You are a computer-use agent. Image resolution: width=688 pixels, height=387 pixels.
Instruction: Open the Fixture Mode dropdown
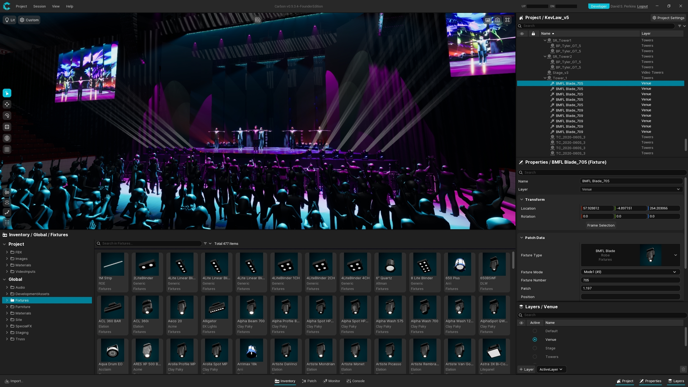click(630, 272)
